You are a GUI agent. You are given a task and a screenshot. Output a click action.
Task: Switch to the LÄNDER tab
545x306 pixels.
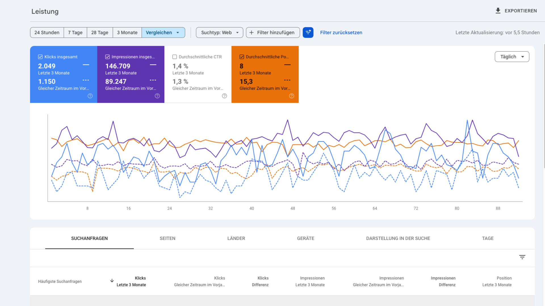pos(236,238)
